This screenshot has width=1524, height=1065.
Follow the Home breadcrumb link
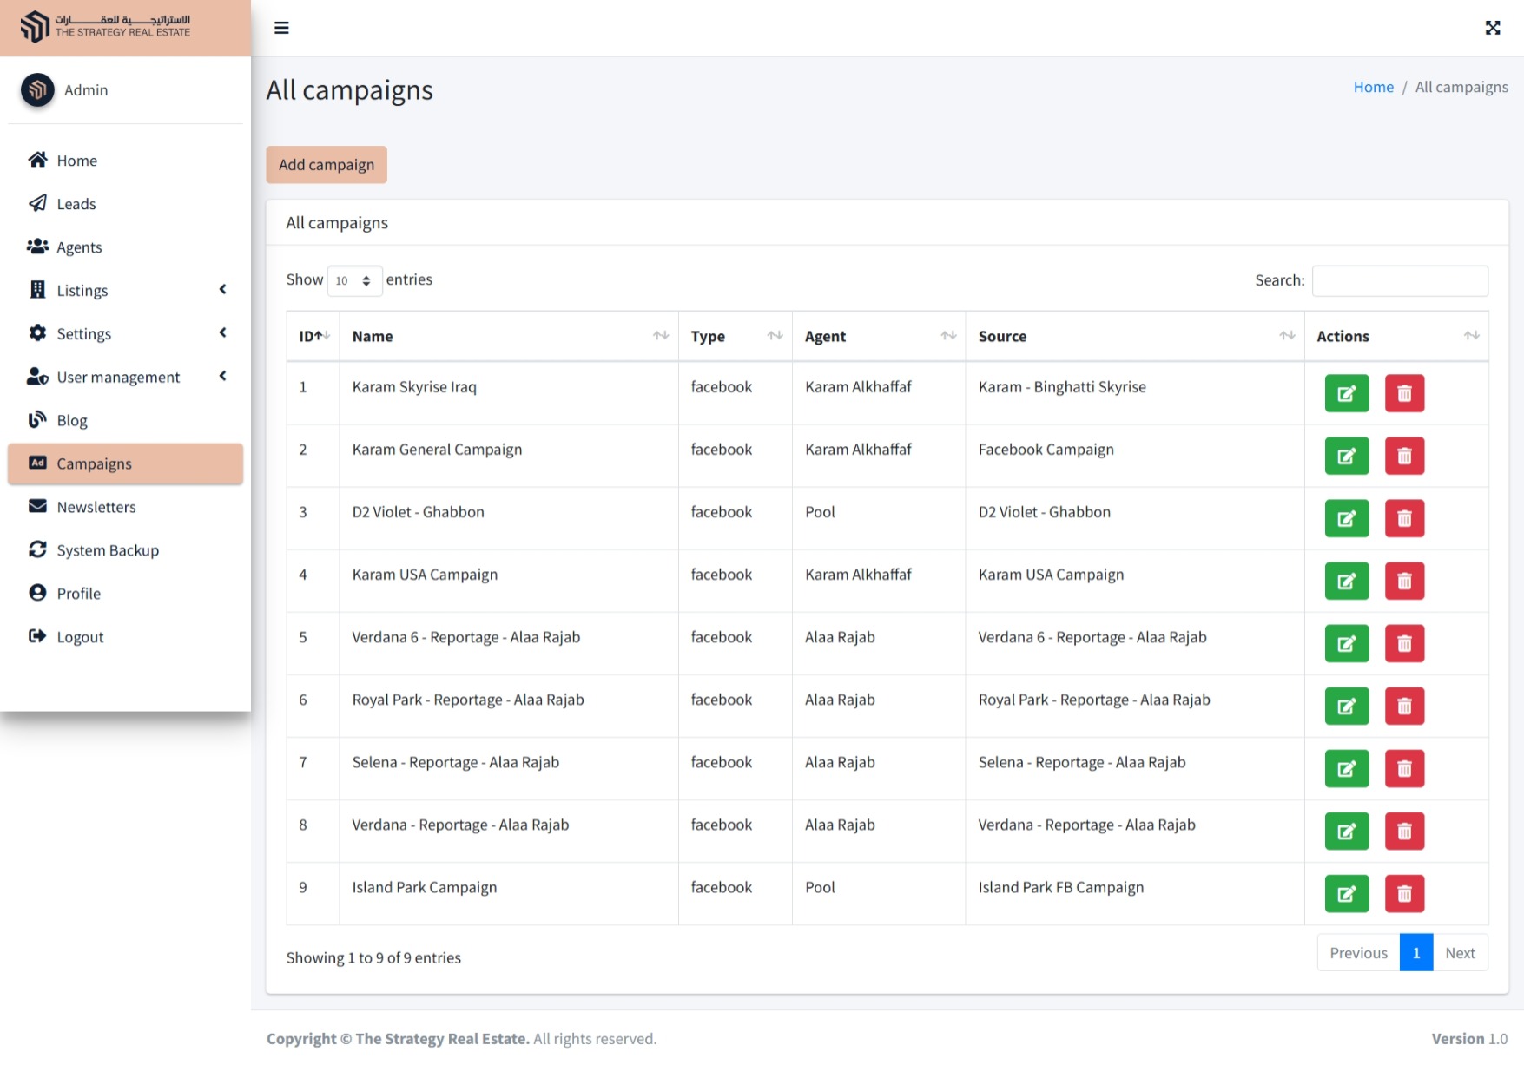pos(1373,87)
